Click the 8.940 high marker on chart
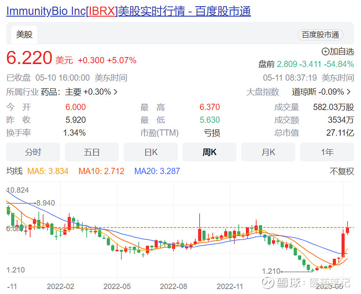Screen dimensions: 361x294 pyautogui.click(x=46, y=203)
